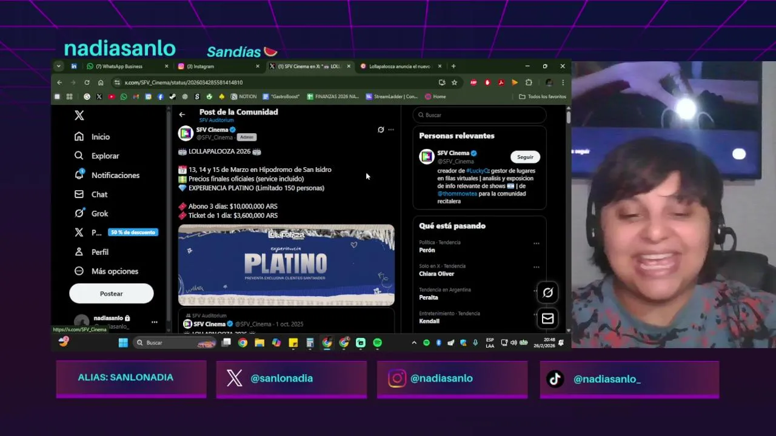Open a new browser tab
This screenshot has width=776, height=436.
tap(453, 66)
